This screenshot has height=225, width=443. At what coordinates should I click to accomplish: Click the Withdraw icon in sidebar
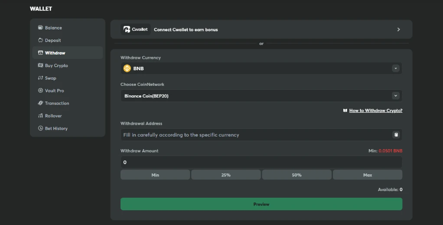tap(40, 52)
